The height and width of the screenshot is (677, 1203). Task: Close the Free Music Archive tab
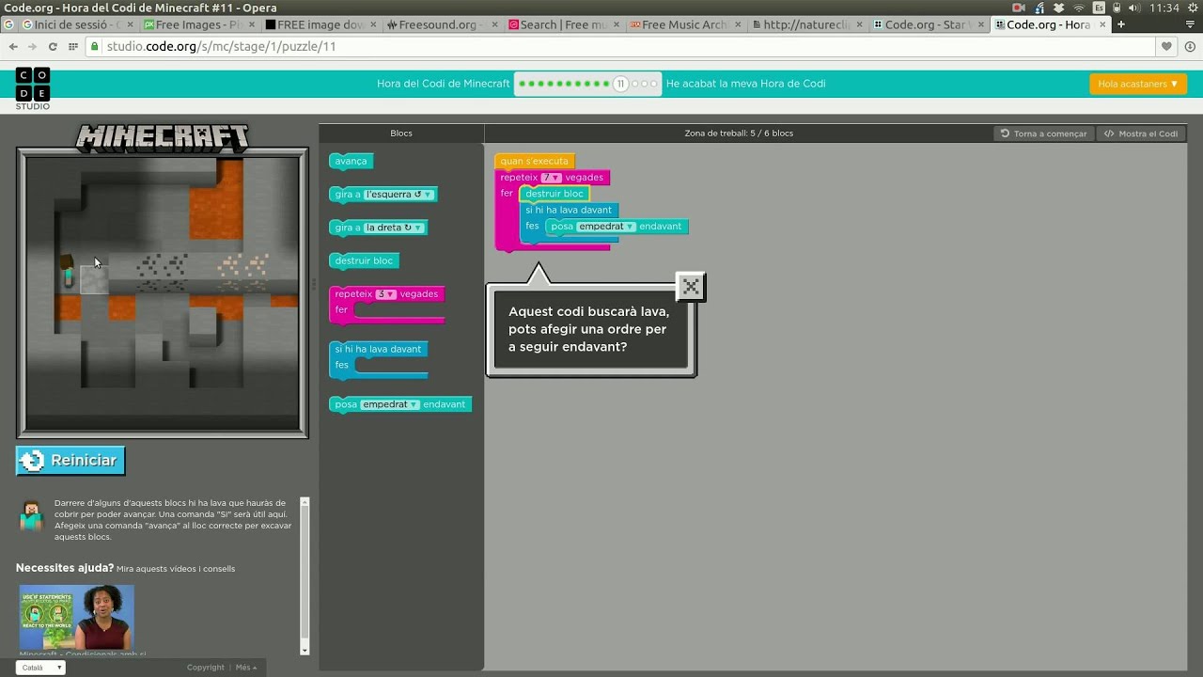pyautogui.click(x=738, y=24)
